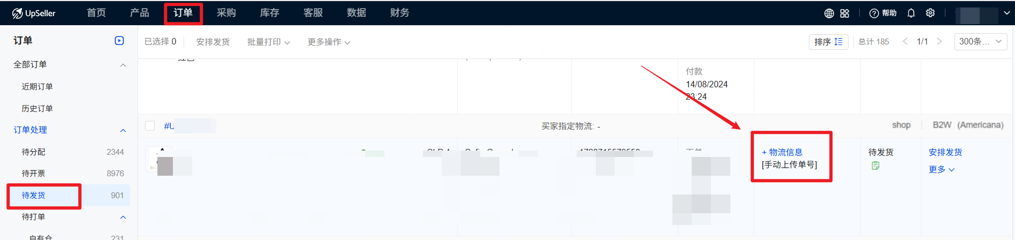Collapse the 全部订单 section

pyautogui.click(x=123, y=65)
